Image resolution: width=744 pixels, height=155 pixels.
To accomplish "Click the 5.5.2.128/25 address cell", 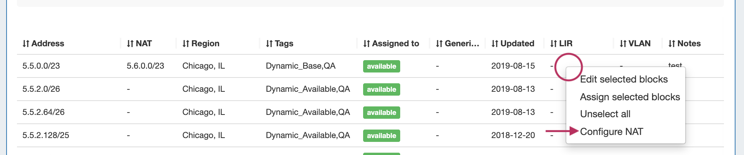I will tap(46, 135).
